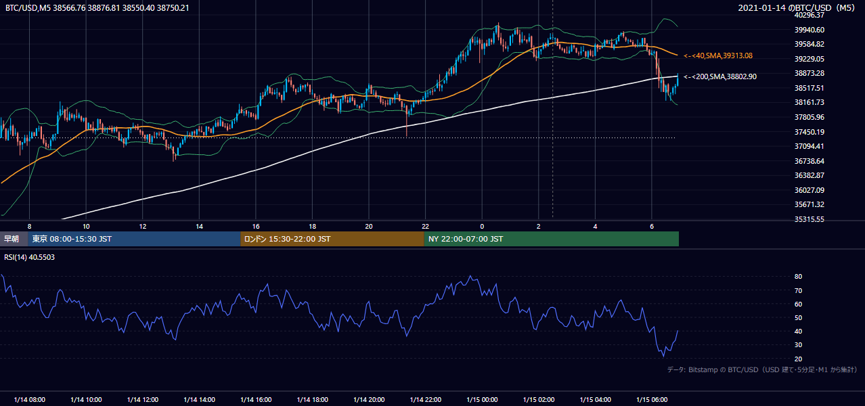Click hour tick 8 under price chart
Image resolution: width=865 pixels, height=406 pixels.
click(30, 226)
